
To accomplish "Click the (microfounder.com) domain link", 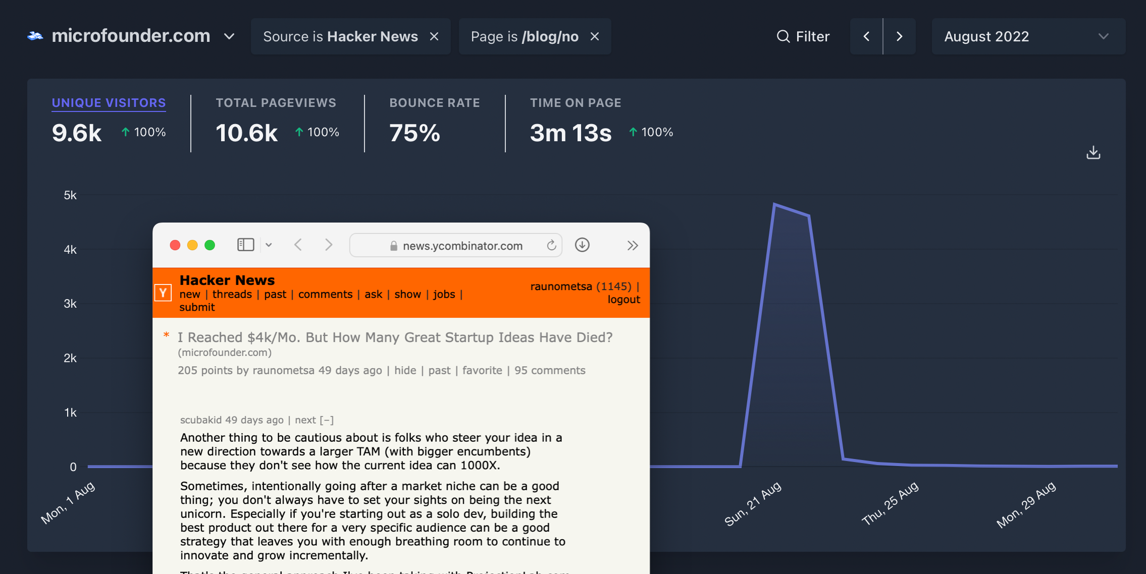I will tap(225, 353).
